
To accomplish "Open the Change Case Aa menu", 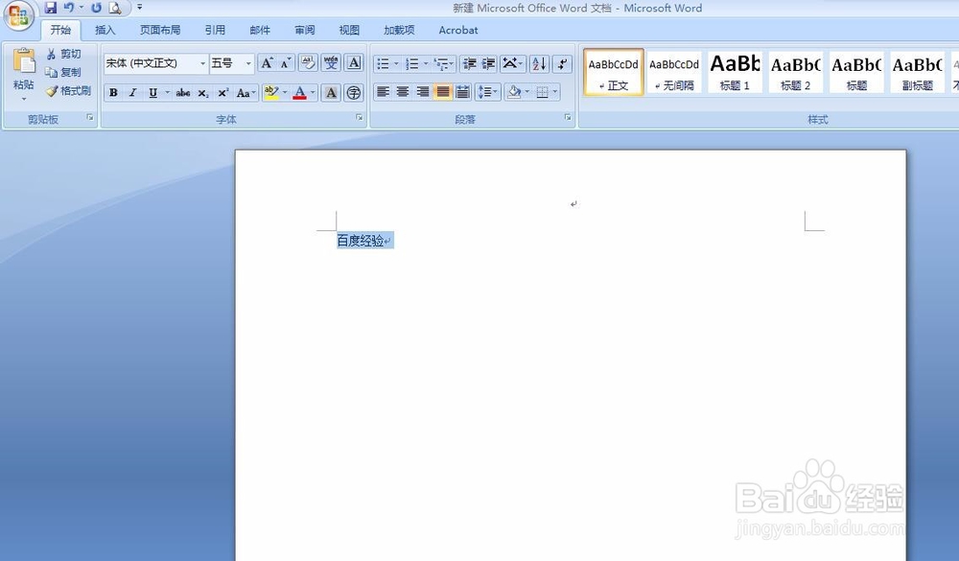I will 246,92.
